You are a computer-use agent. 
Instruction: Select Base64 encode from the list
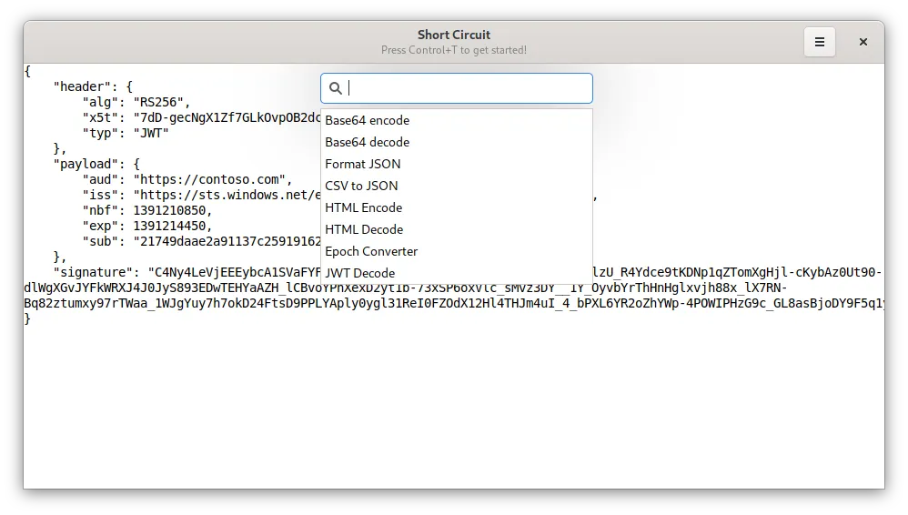tap(457, 120)
